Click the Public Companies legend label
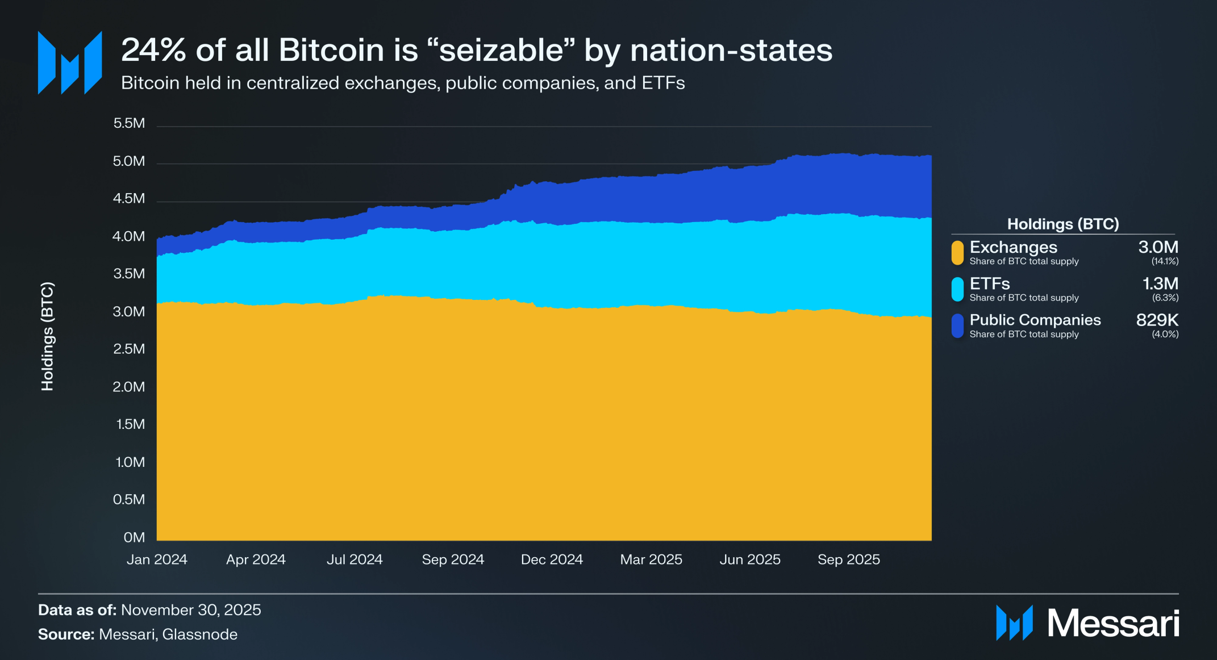This screenshot has height=660, width=1217. 1035,320
